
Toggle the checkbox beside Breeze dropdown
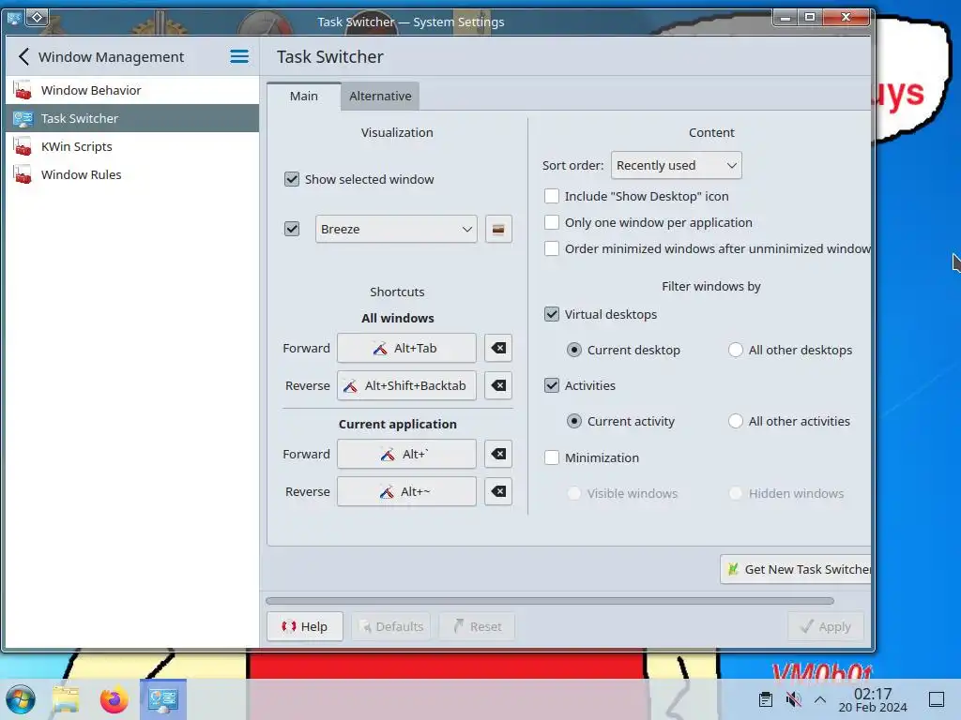292,229
